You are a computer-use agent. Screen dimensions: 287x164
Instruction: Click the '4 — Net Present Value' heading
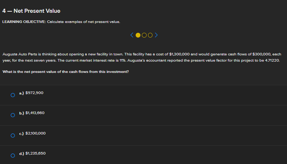pyautogui.click(x=31, y=11)
